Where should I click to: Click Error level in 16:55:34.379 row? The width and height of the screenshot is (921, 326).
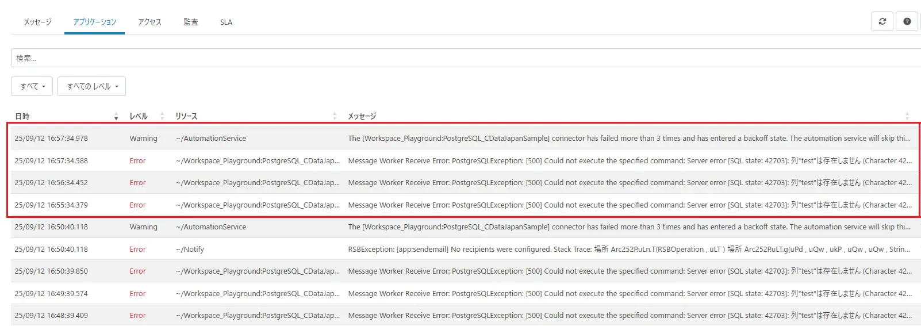coord(137,205)
